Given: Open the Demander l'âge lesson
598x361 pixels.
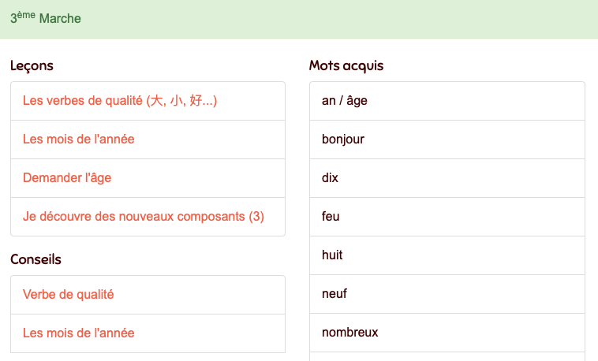Looking at the screenshot, I should (x=67, y=178).
